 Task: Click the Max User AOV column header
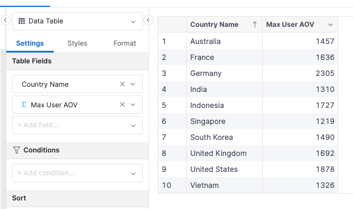coord(300,25)
